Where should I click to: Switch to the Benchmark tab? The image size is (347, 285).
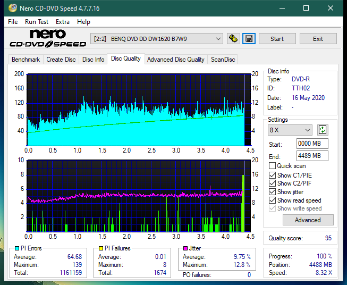[x=26, y=60]
